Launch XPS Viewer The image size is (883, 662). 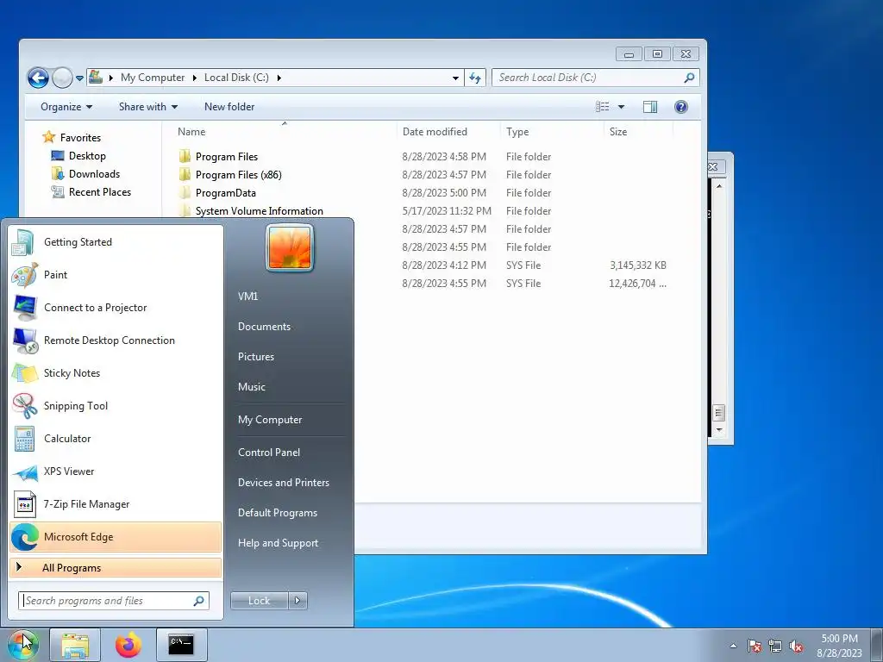click(116, 472)
